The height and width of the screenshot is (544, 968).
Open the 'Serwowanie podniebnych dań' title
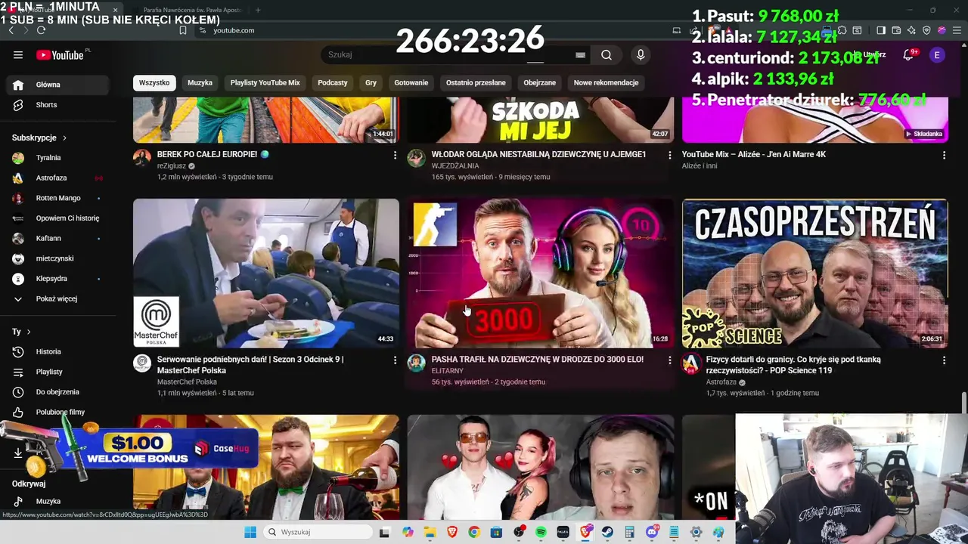[250, 365]
